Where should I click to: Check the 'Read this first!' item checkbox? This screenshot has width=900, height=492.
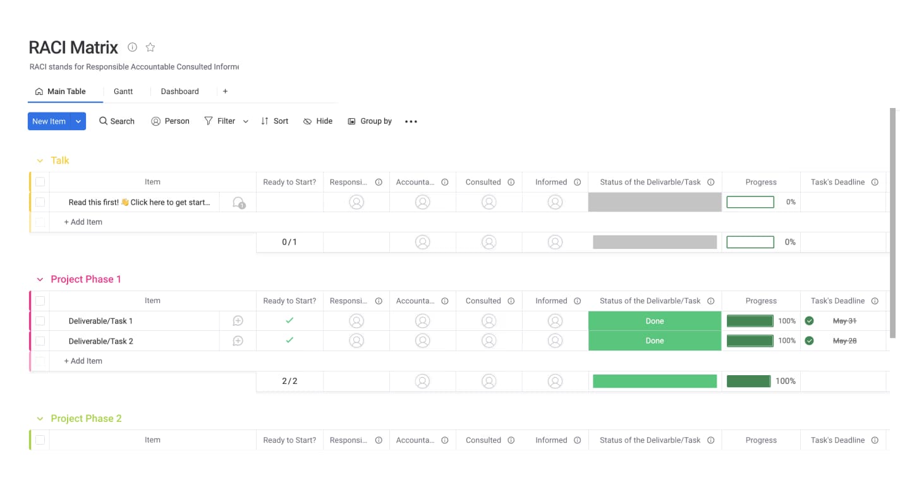pyautogui.click(x=40, y=202)
